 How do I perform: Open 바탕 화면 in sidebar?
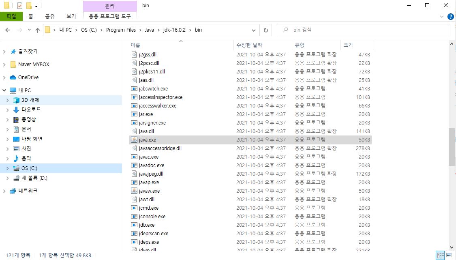coord(32,139)
